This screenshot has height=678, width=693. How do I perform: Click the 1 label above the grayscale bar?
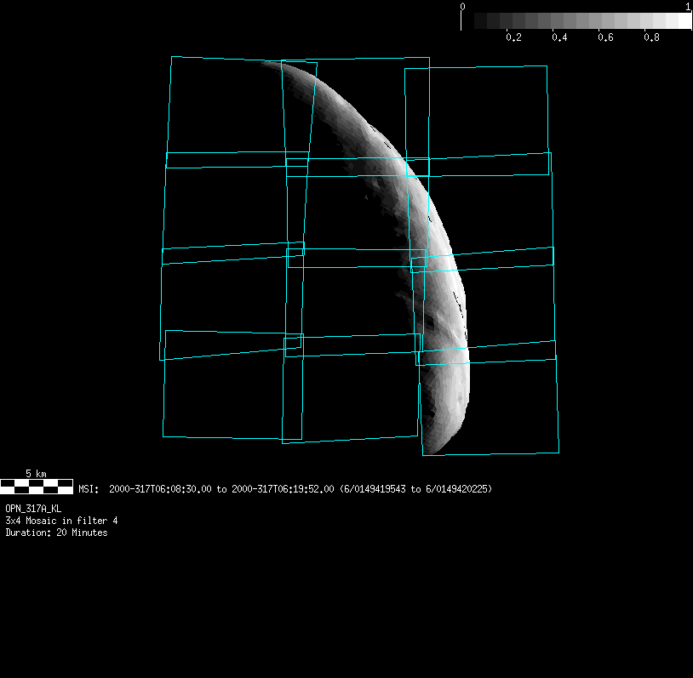point(687,6)
